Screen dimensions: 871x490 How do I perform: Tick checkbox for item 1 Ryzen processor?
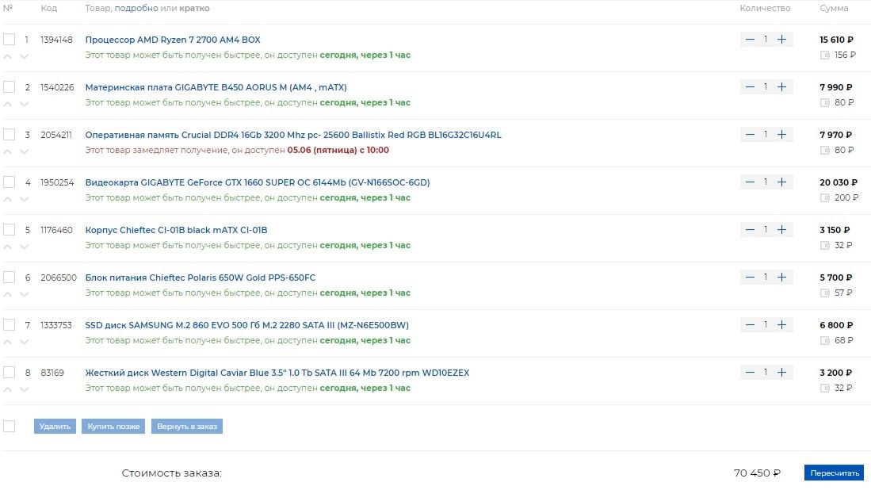pyautogui.click(x=9, y=40)
